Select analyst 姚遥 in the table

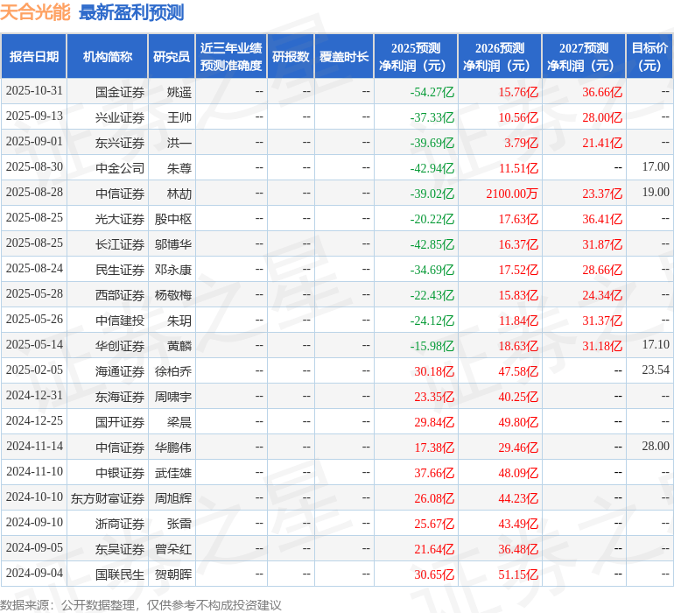[x=179, y=91]
